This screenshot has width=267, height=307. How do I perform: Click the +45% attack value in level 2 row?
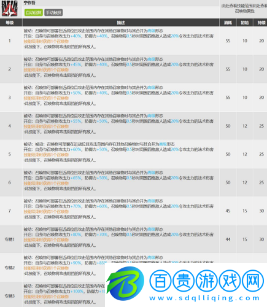point(76,64)
